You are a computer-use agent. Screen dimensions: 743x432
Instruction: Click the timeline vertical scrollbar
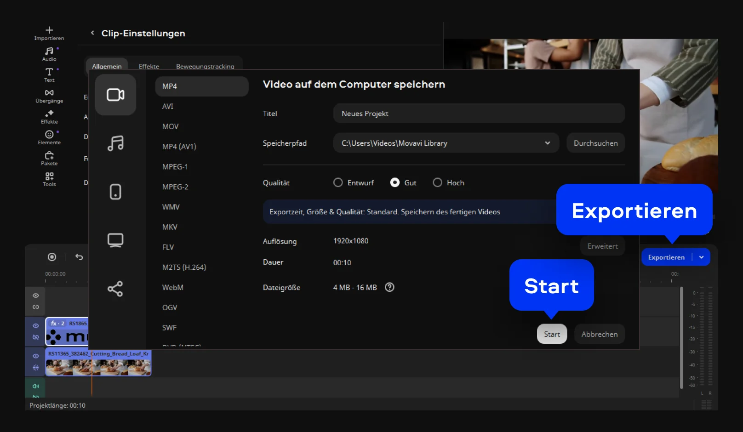(682, 338)
